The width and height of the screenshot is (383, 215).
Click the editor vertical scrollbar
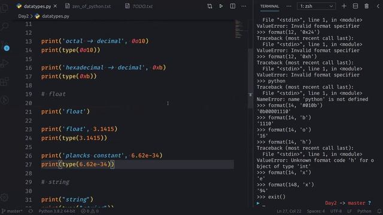click(250, 78)
